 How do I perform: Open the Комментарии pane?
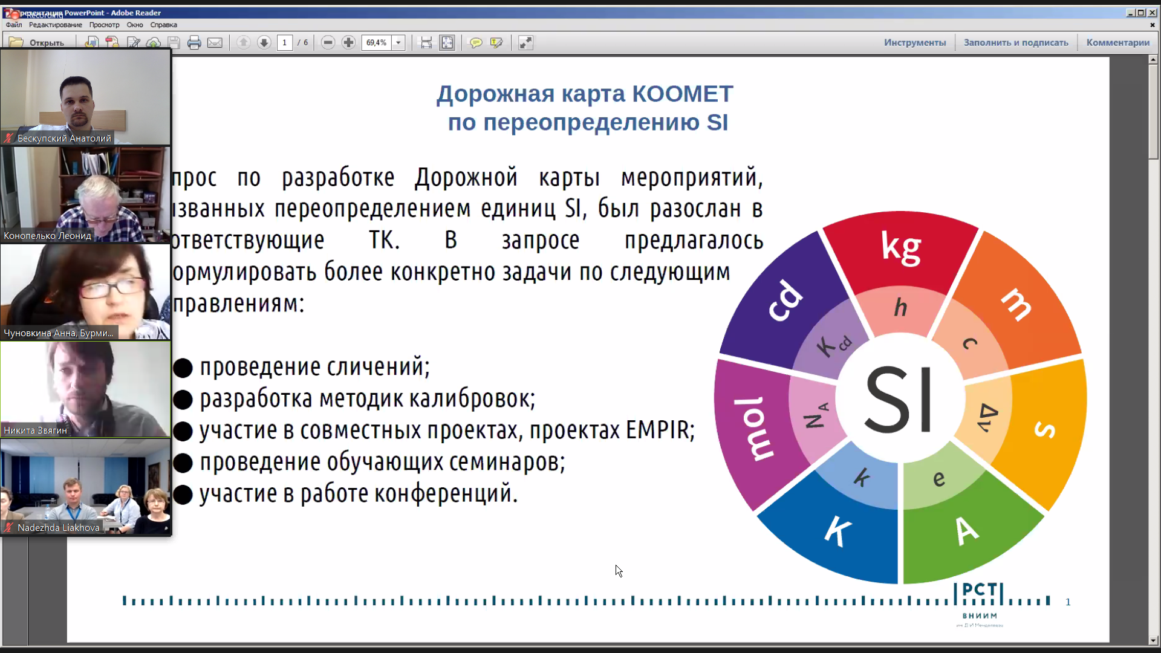coord(1117,42)
